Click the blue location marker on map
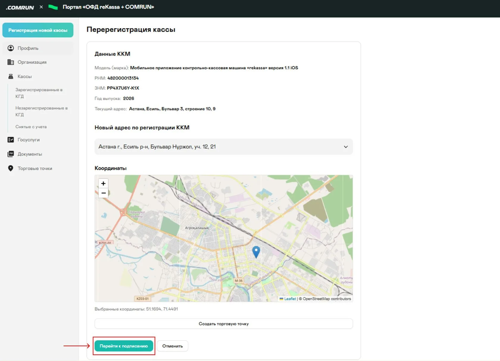Screen dimensions: 500x361 [x=256, y=252]
